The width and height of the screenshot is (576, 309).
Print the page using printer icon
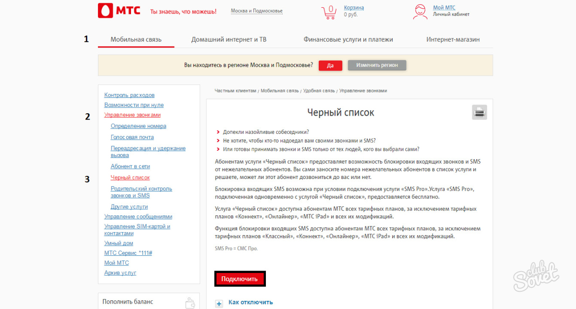coord(480,112)
